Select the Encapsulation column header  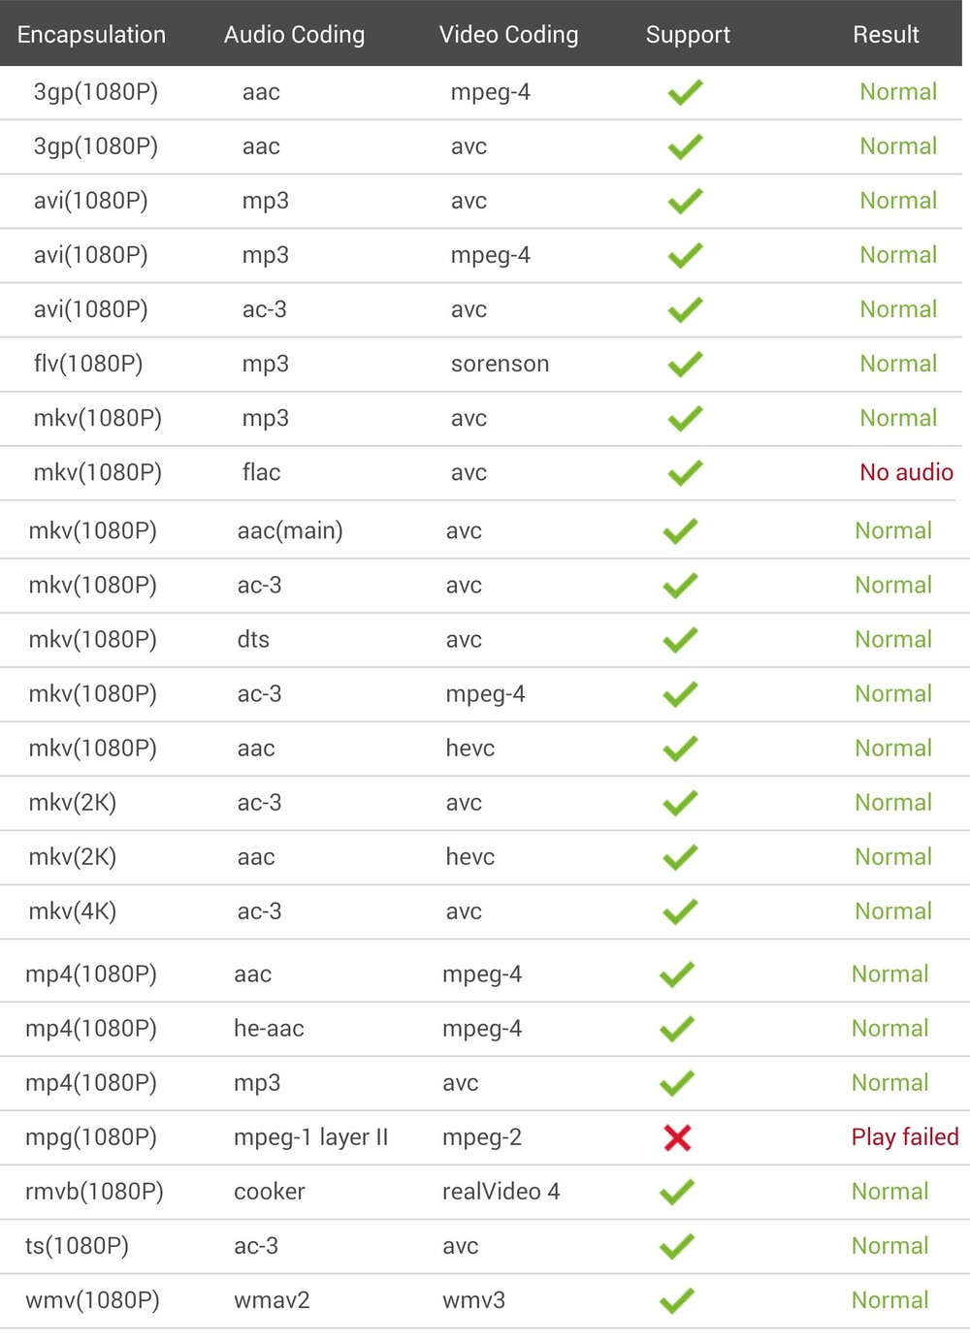pos(91,35)
